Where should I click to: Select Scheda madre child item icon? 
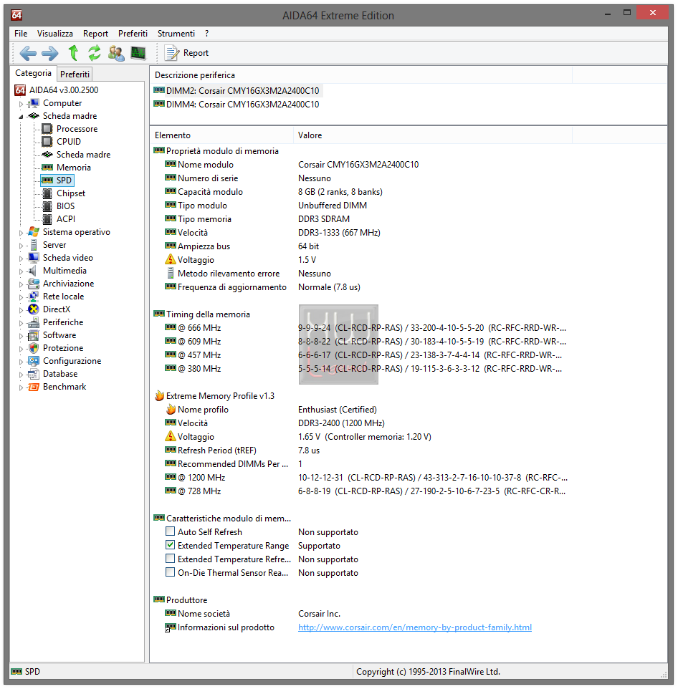pyautogui.click(x=47, y=154)
